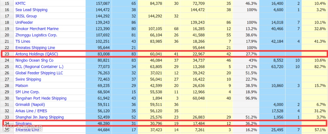Select TS Lines orderbook percentage 41.3%
328x134 pixels.
click(320, 41)
